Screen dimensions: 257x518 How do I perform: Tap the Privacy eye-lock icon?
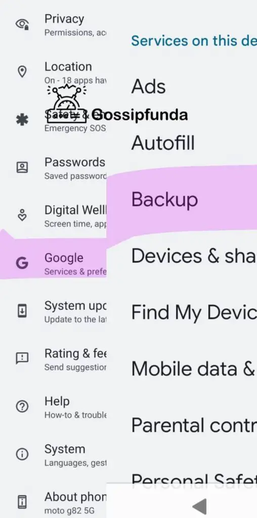tap(22, 24)
